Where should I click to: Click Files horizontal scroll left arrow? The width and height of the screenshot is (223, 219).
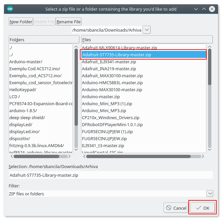[84, 156]
